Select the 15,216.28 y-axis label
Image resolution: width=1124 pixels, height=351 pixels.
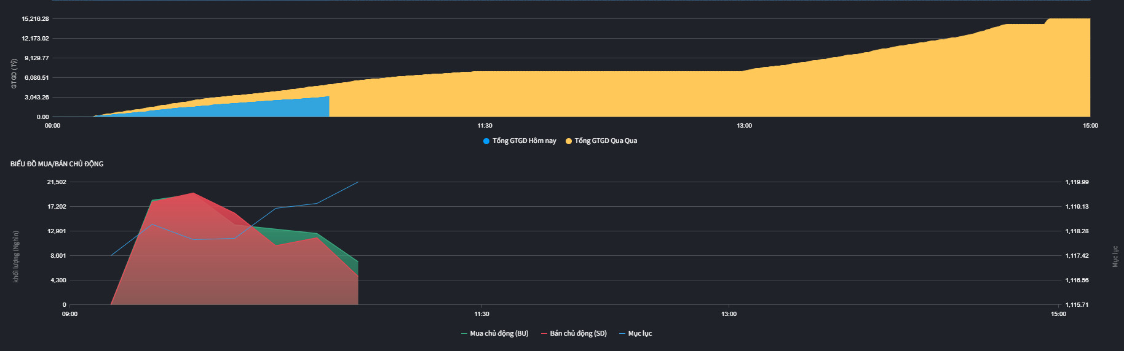[x=35, y=19]
